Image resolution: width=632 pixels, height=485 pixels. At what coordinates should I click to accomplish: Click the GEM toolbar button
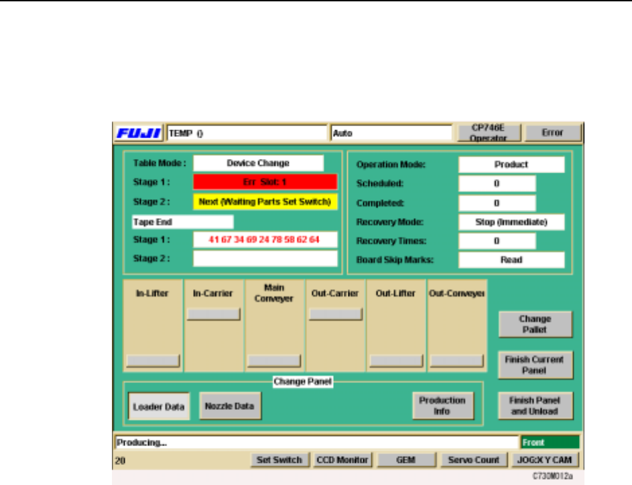pos(403,460)
